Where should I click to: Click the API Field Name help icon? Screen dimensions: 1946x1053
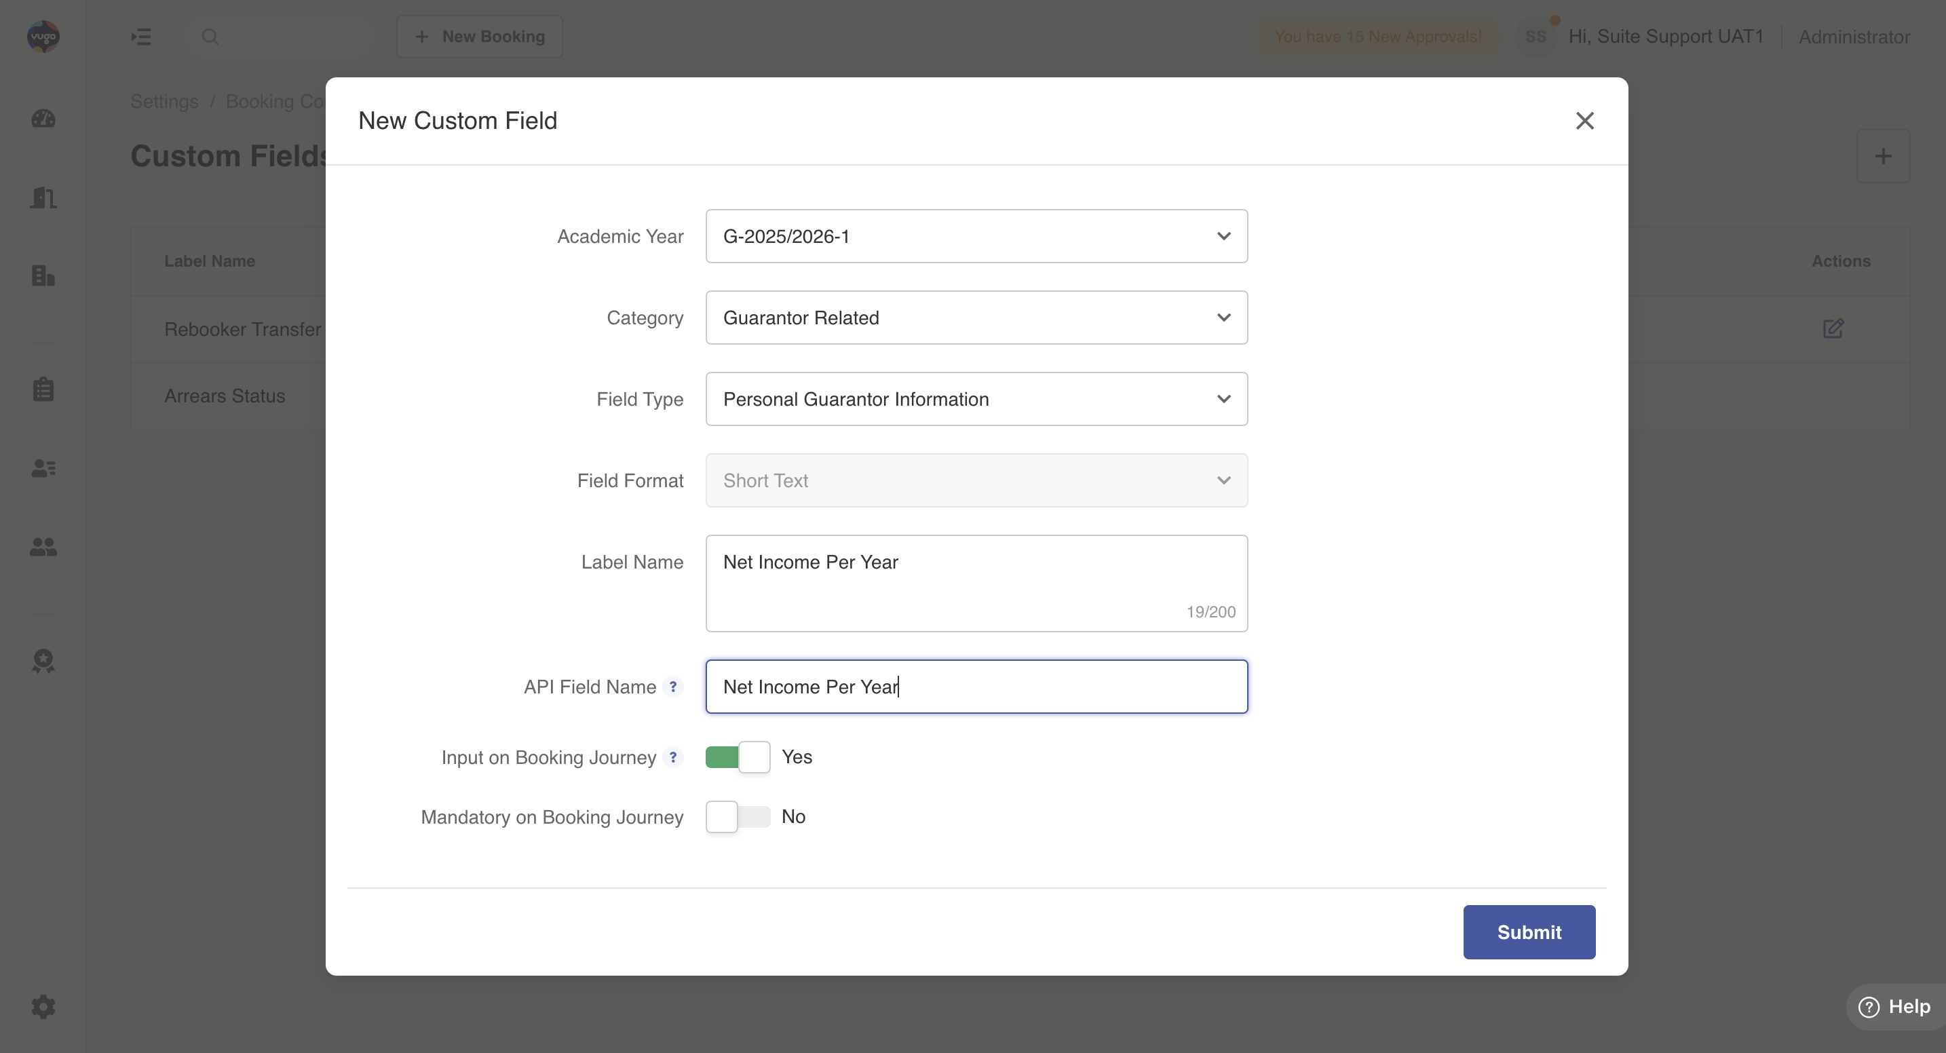tap(672, 687)
